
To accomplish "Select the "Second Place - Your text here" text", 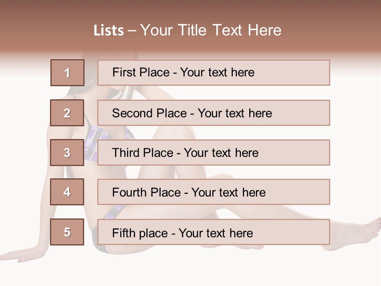I will click(192, 113).
